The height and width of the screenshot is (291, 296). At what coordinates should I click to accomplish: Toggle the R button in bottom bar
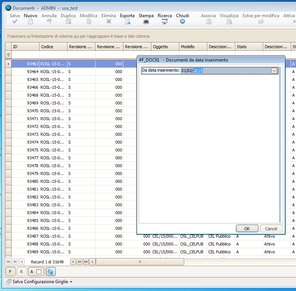[x=21, y=272]
